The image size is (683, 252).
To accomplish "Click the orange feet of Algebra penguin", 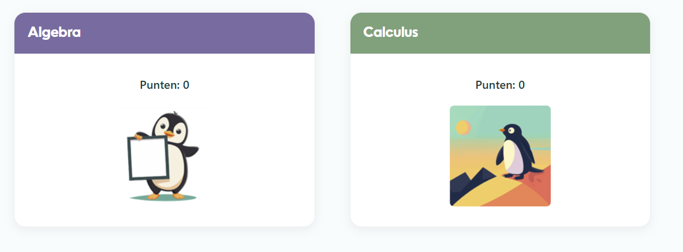I will click(166, 196).
